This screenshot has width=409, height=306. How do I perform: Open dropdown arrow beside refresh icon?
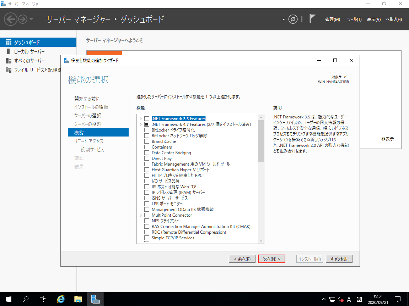click(x=284, y=20)
